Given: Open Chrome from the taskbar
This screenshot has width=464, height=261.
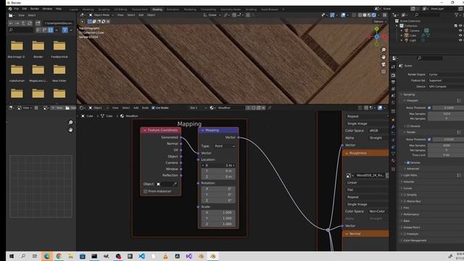Looking at the screenshot, I should tap(59, 256).
